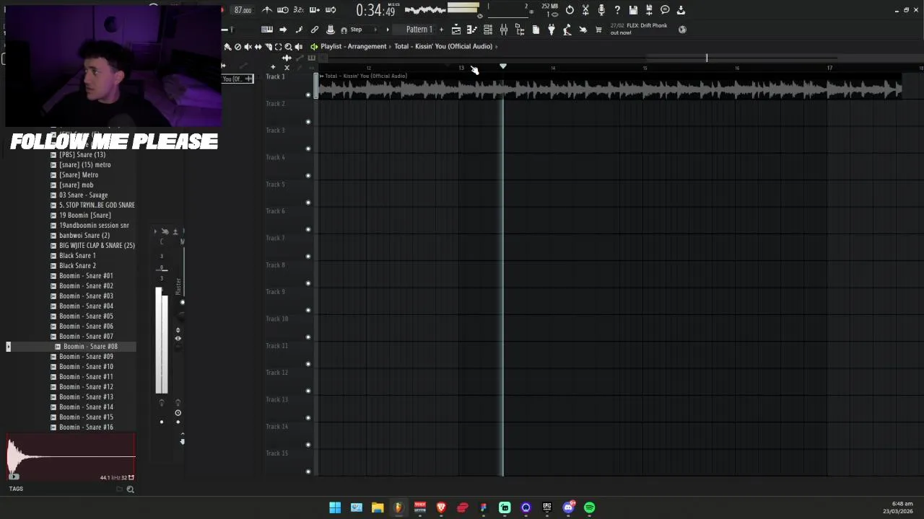Click the undo history refresh icon
This screenshot has width=924, height=519.
(x=570, y=10)
